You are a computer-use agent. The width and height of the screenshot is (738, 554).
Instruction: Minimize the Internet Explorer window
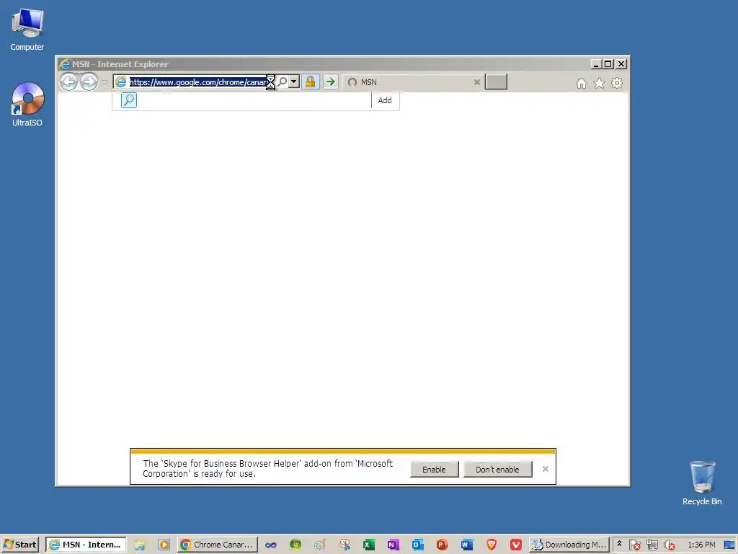click(x=596, y=64)
